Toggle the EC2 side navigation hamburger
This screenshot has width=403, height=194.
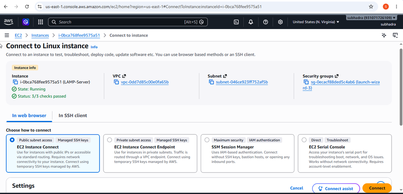[x=7, y=35]
